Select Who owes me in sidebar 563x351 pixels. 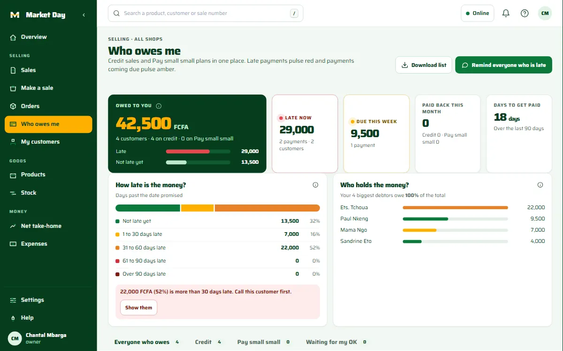(x=48, y=124)
